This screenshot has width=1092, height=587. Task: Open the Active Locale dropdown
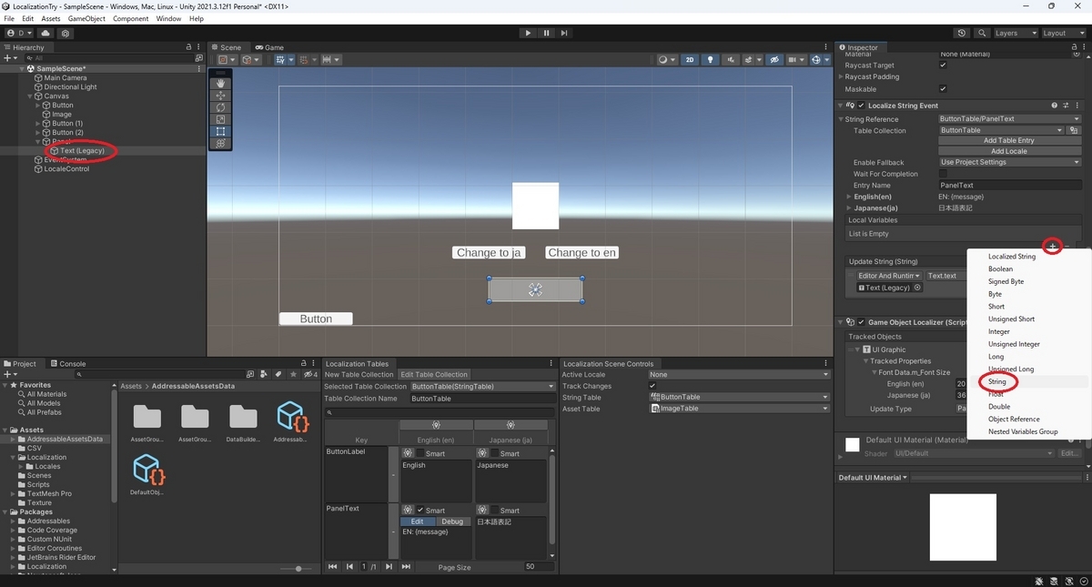click(x=739, y=375)
